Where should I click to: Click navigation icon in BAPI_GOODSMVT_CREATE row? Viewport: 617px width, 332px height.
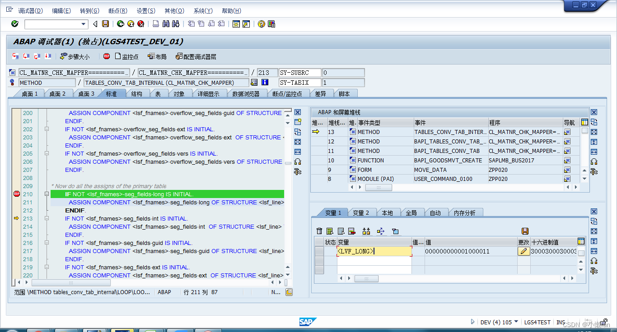(567, 160)
